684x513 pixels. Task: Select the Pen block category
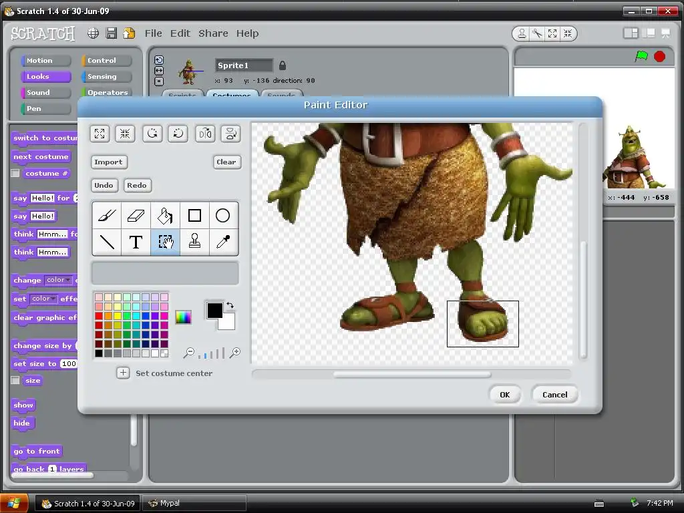(46, 109)
